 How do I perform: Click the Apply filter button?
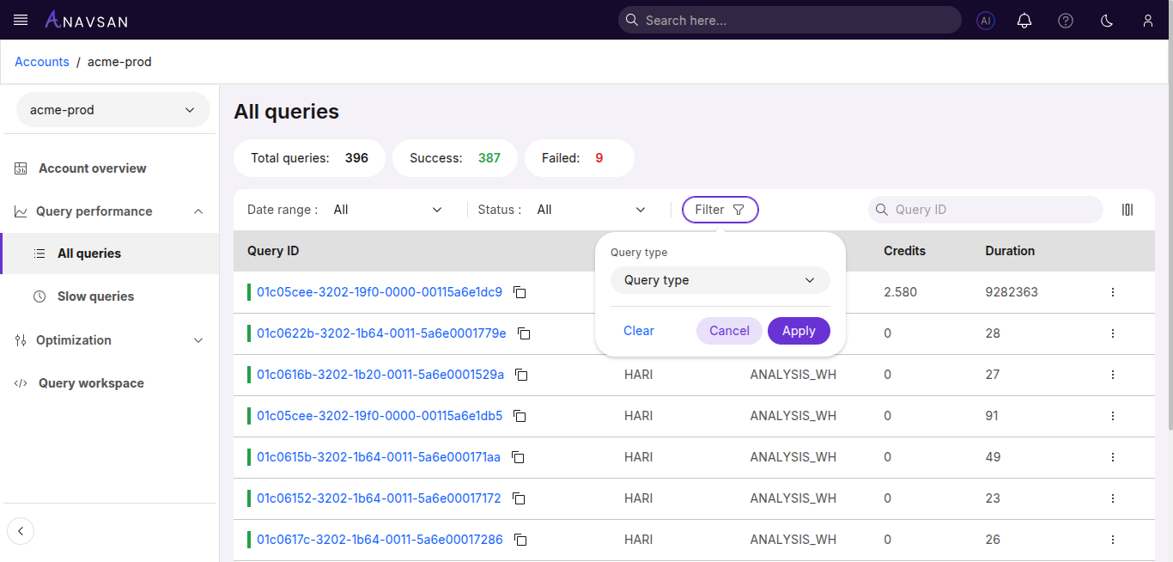click(798, 331)
